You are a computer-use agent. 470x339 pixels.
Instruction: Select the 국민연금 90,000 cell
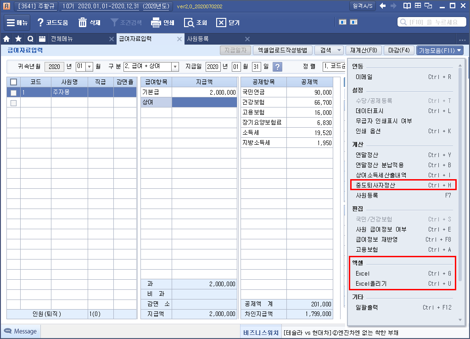coord(310,92)
